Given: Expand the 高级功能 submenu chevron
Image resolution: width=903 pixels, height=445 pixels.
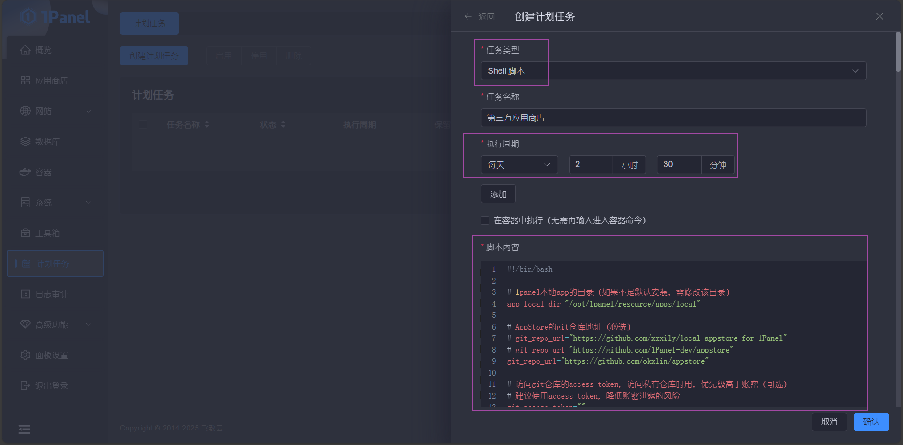Looking at the screenshot, I should click(88, 325).
